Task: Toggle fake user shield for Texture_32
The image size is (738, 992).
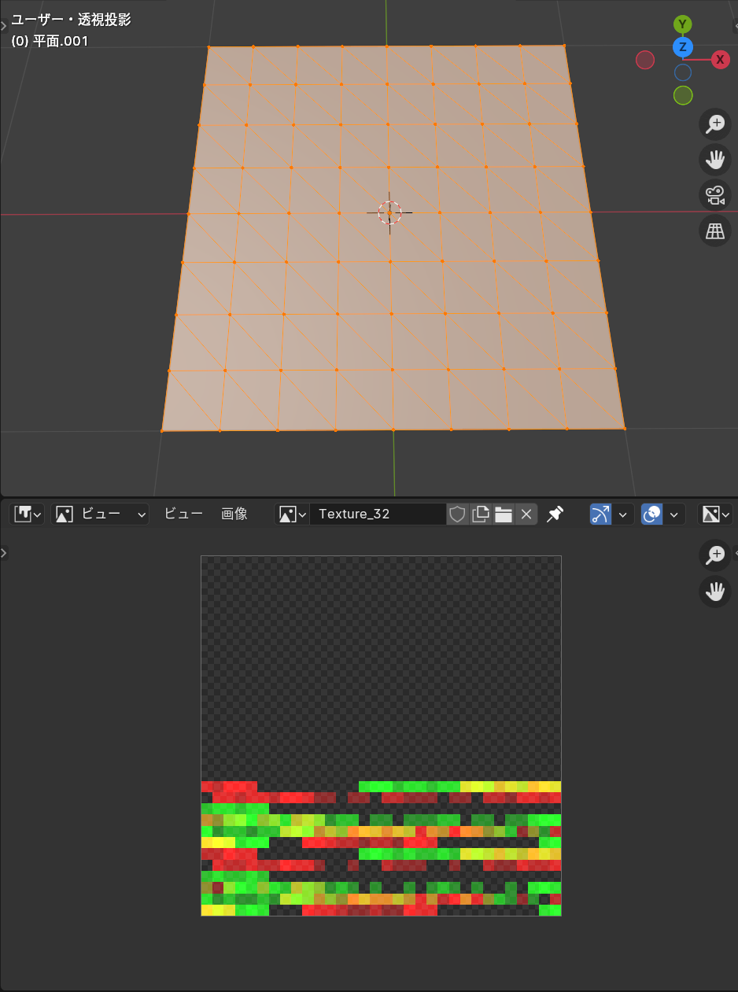Action: pyautogui.click(x=457, y=514)
